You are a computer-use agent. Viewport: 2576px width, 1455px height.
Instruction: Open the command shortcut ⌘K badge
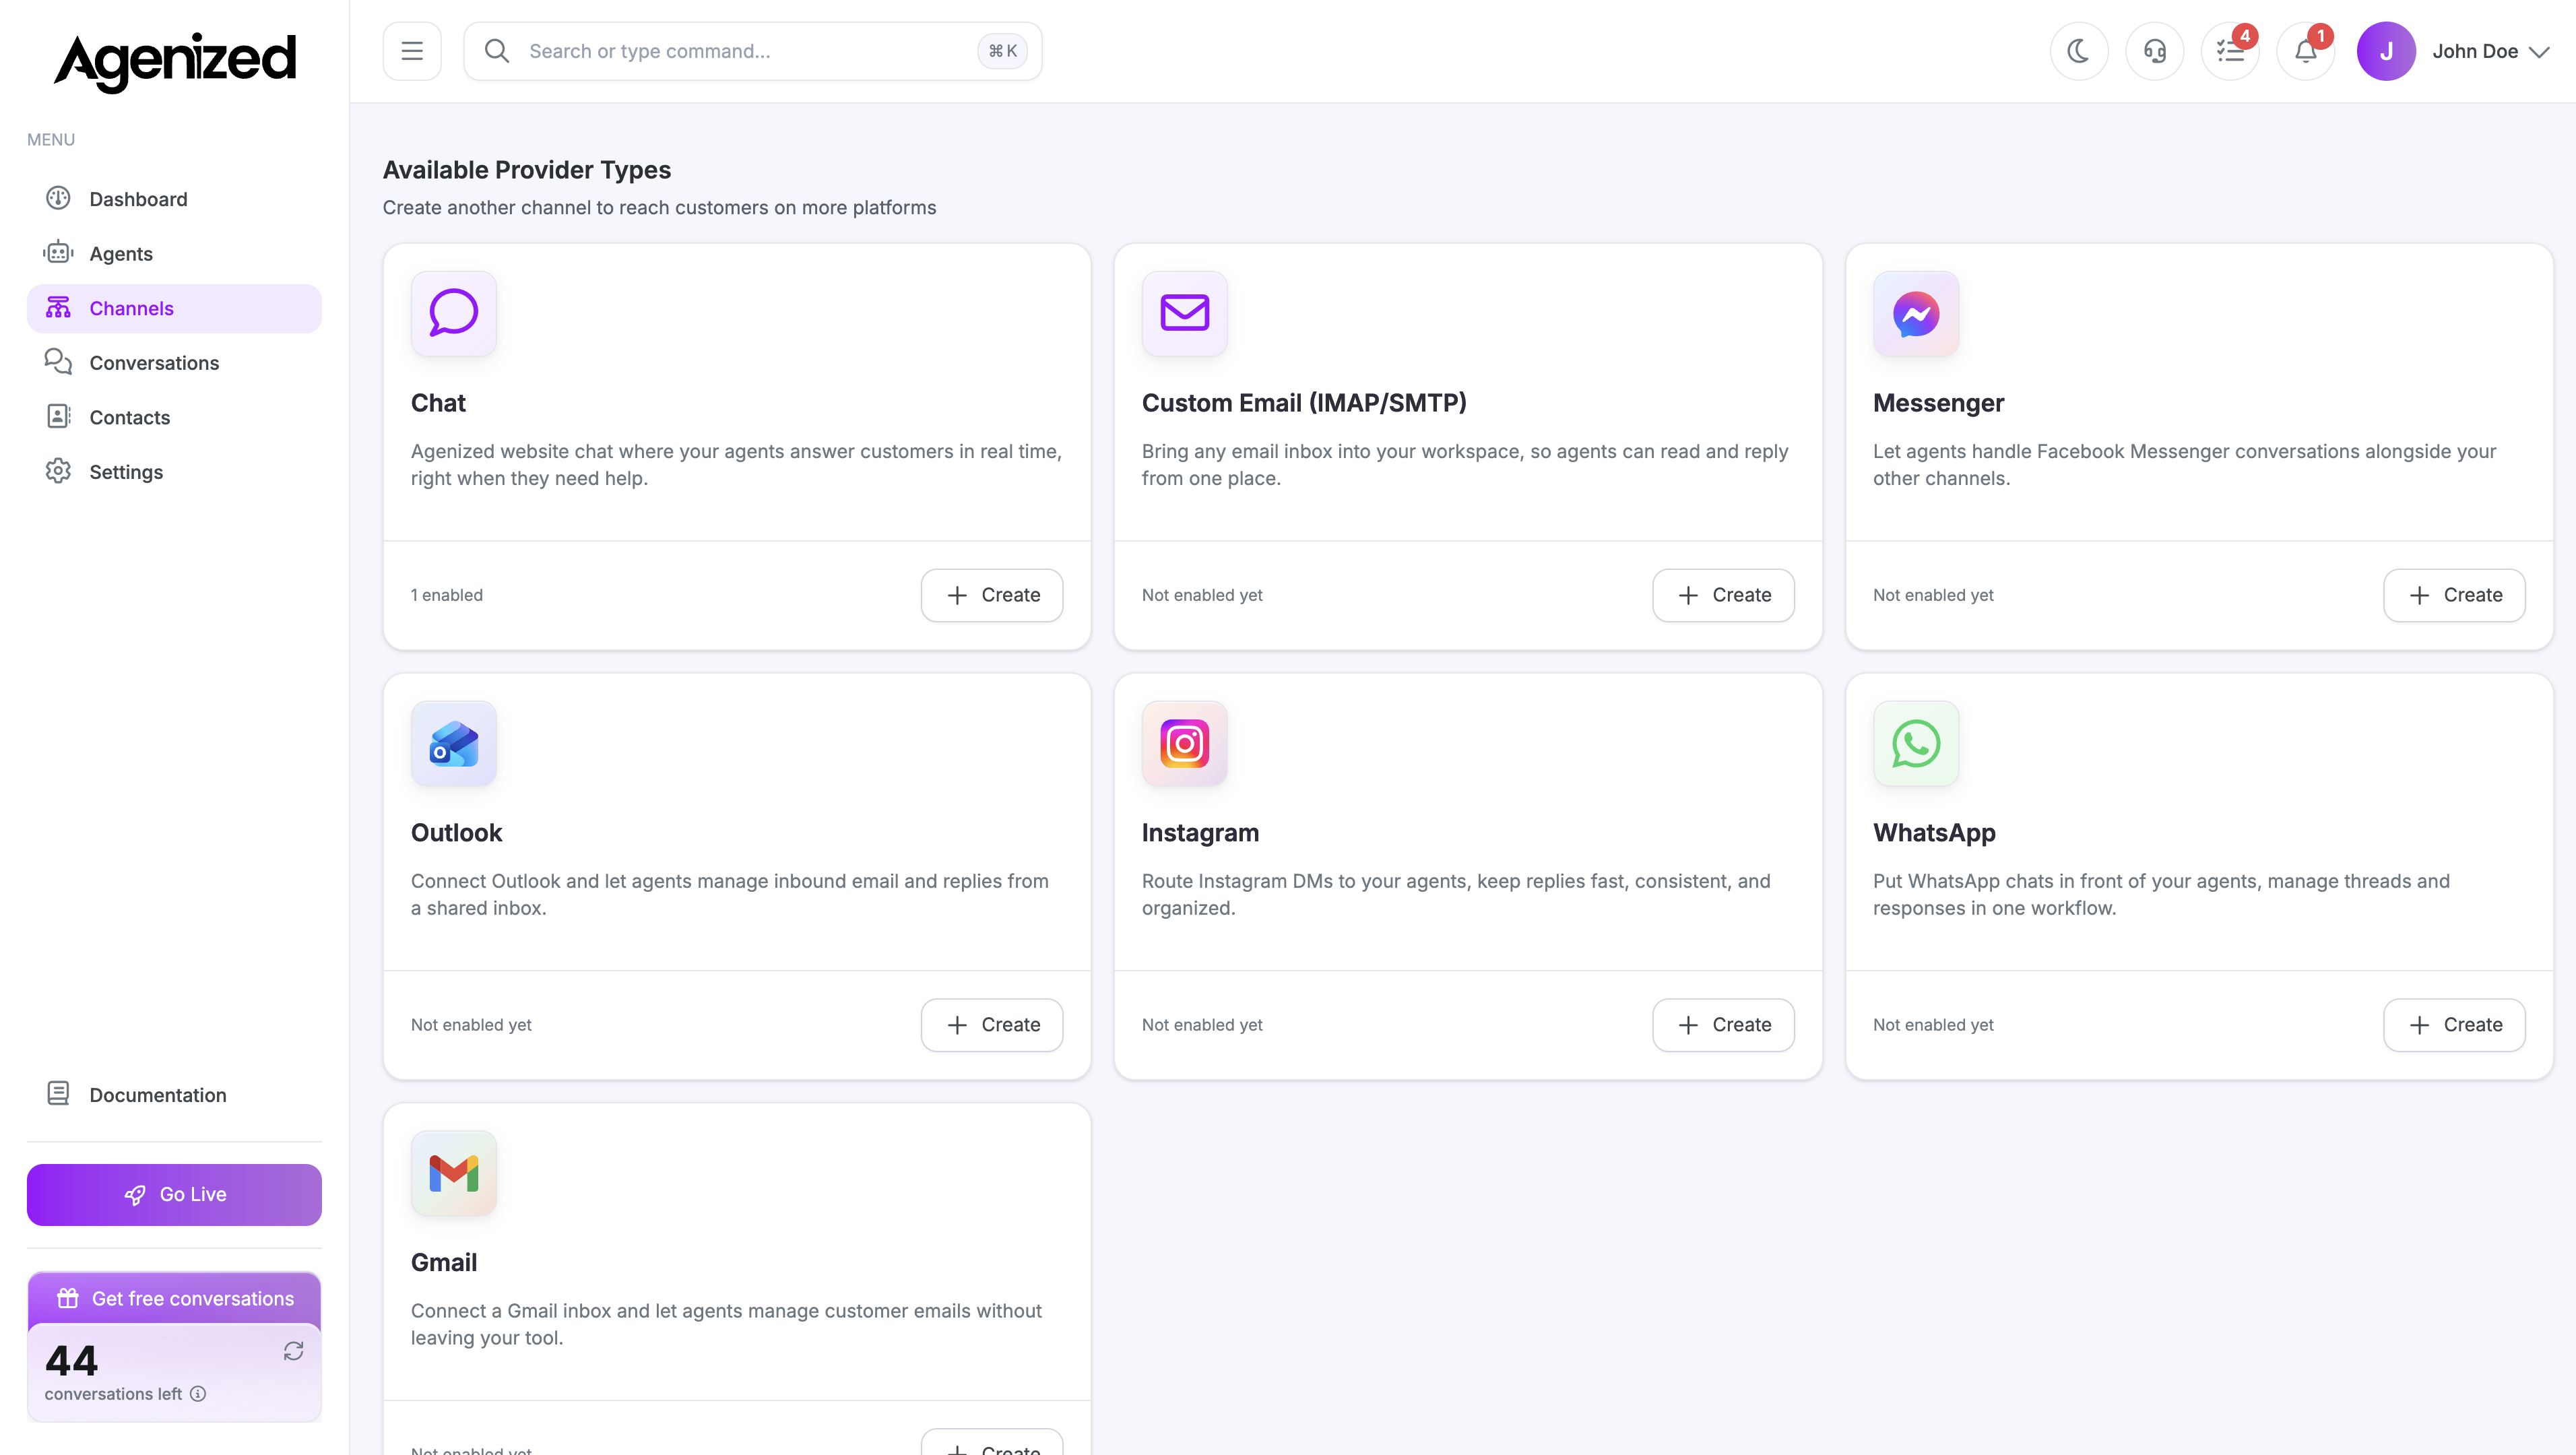(x=1002, y=50)
